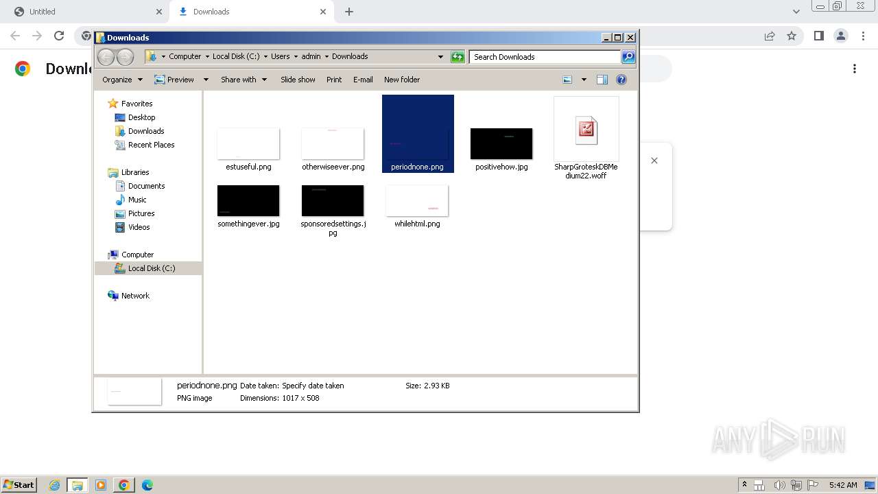This screenshot has height=494, width=878.
Task: Select Local Disk (C:) in navigation pane
Action: (151, 268)
